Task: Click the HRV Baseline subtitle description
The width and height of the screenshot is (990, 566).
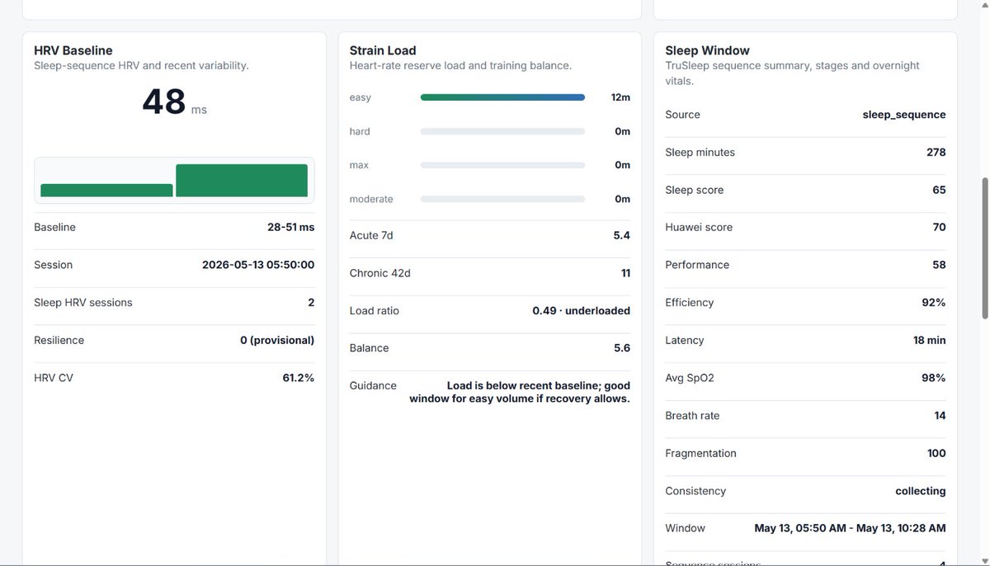Action: (x=141, y=66)
